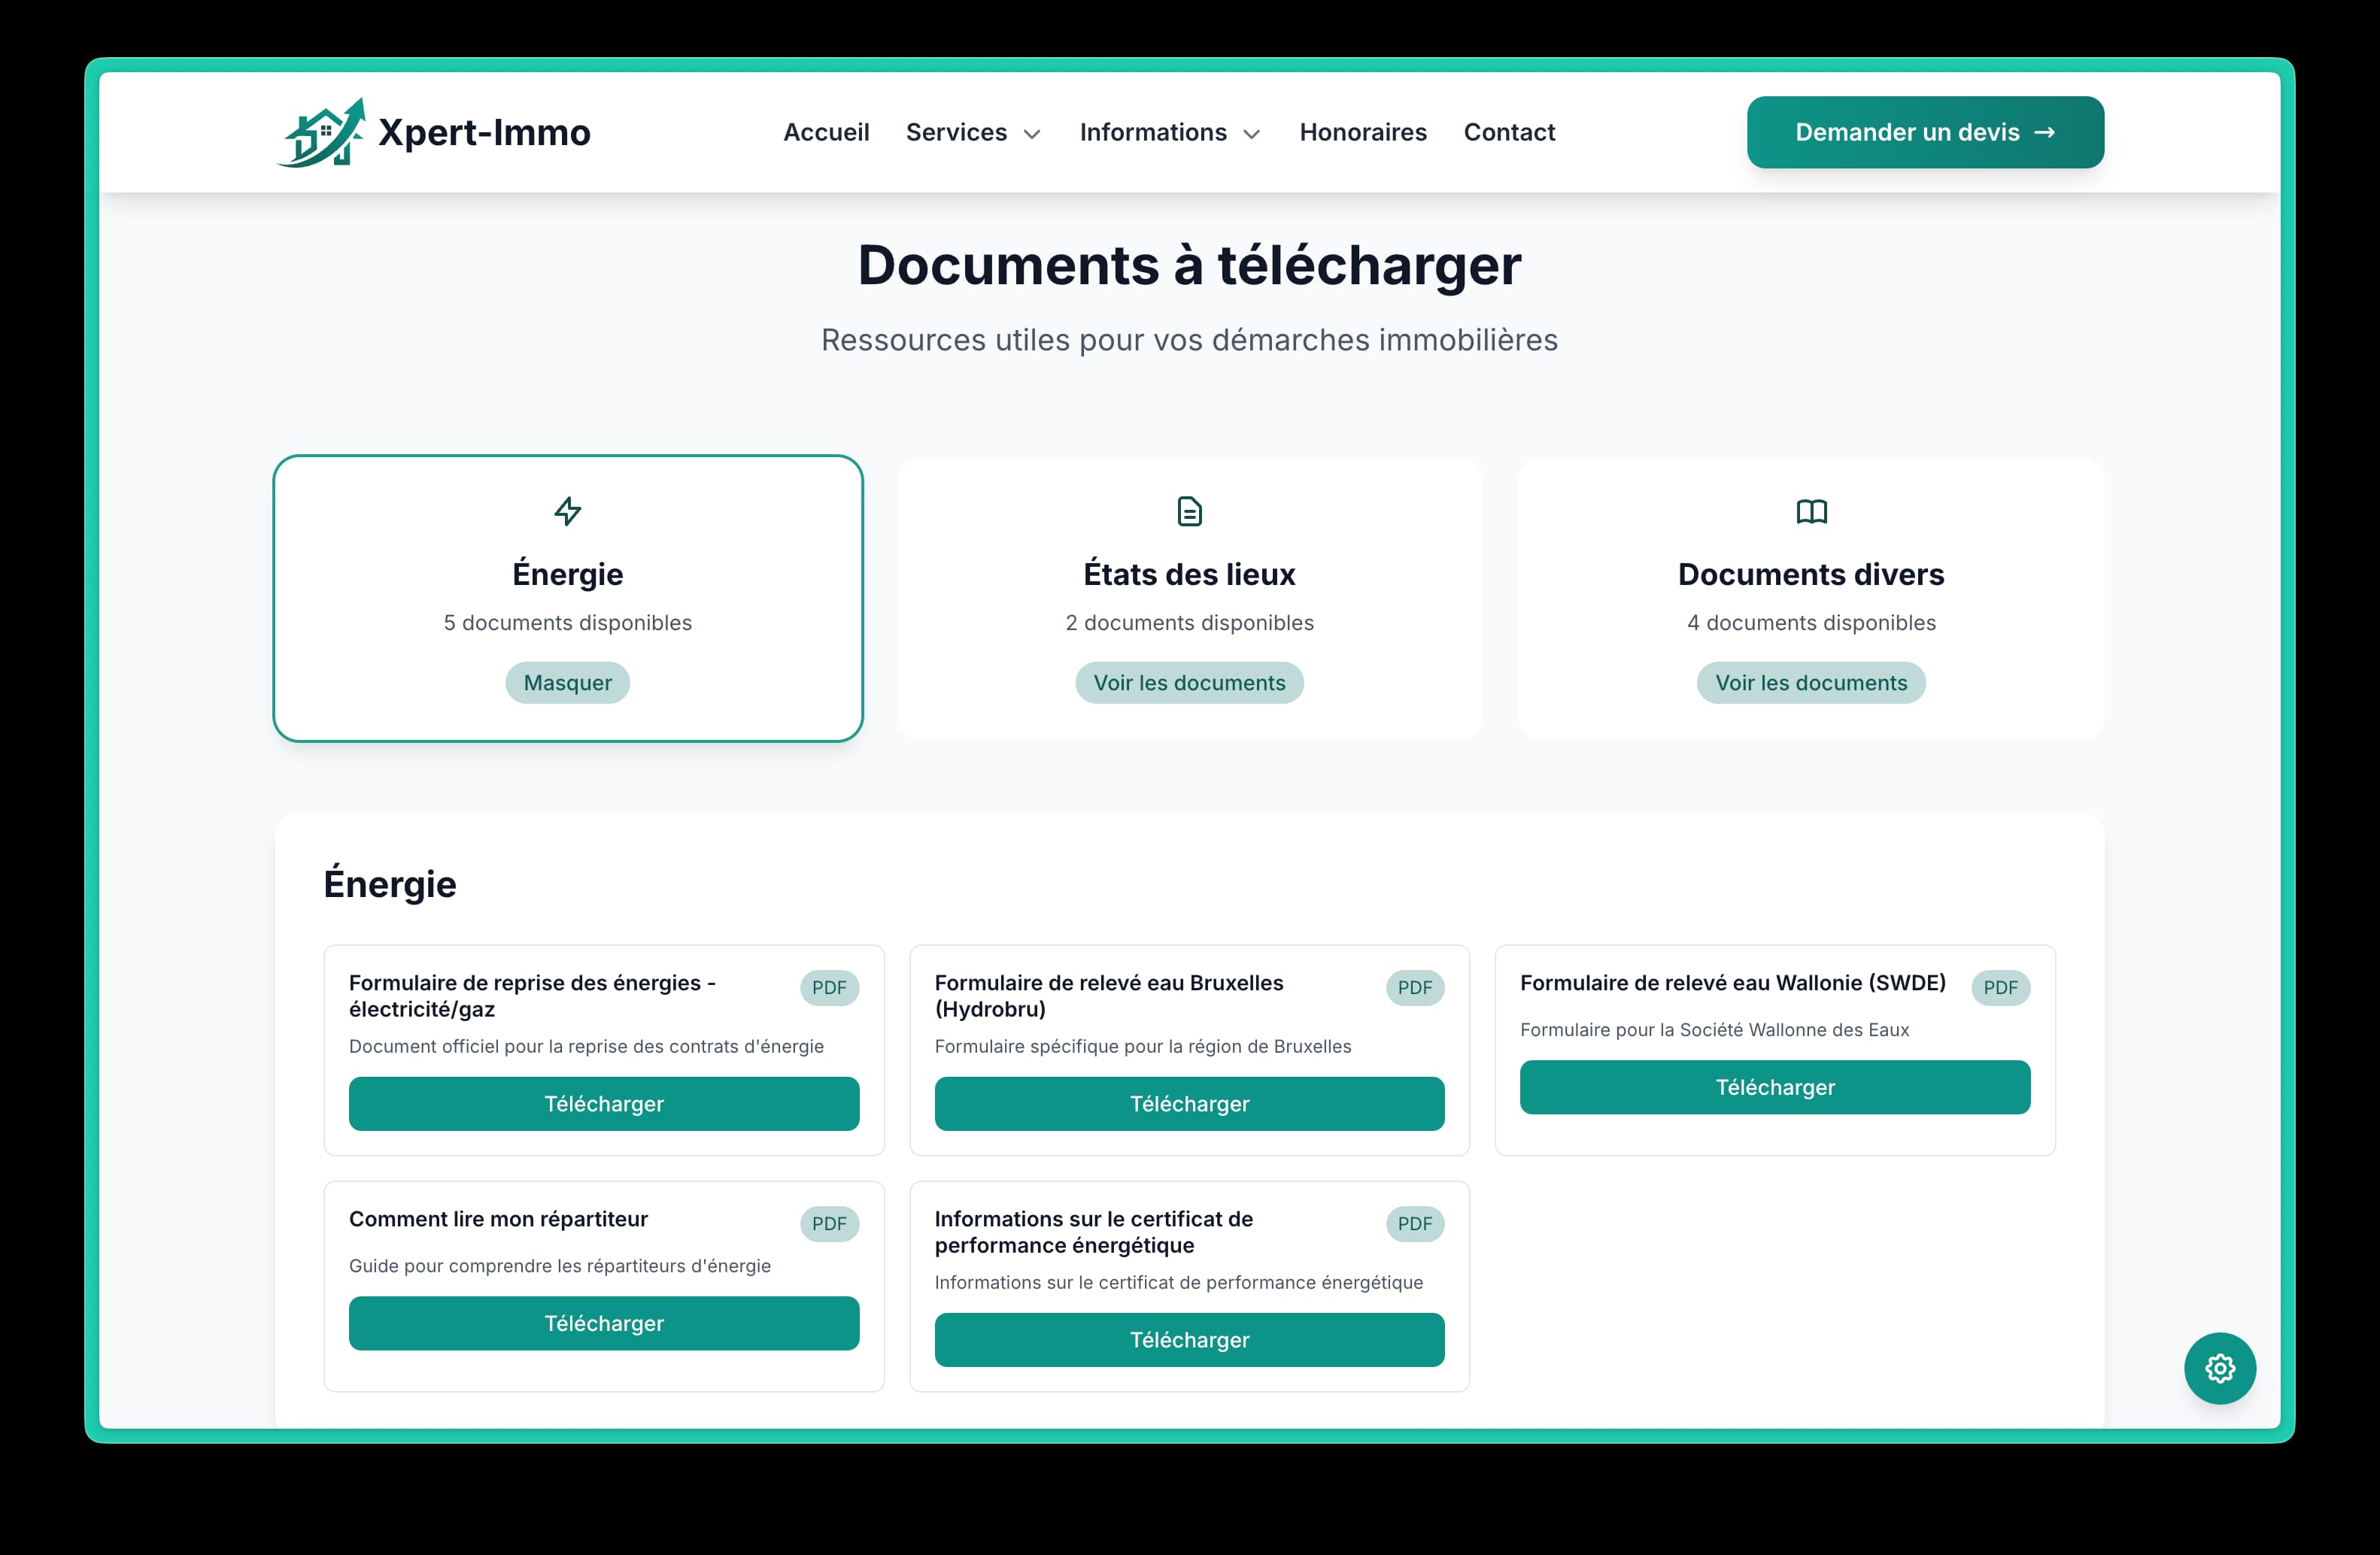The height and width of the screenshot is (1555, 2380).
Task: Click the Xpert-Immo house logo icon
Action: 321,133
